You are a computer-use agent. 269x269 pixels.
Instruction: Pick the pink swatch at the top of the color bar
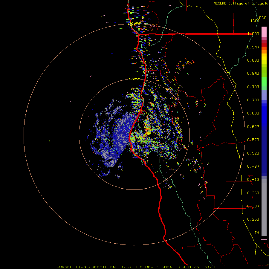click(264, 32)
